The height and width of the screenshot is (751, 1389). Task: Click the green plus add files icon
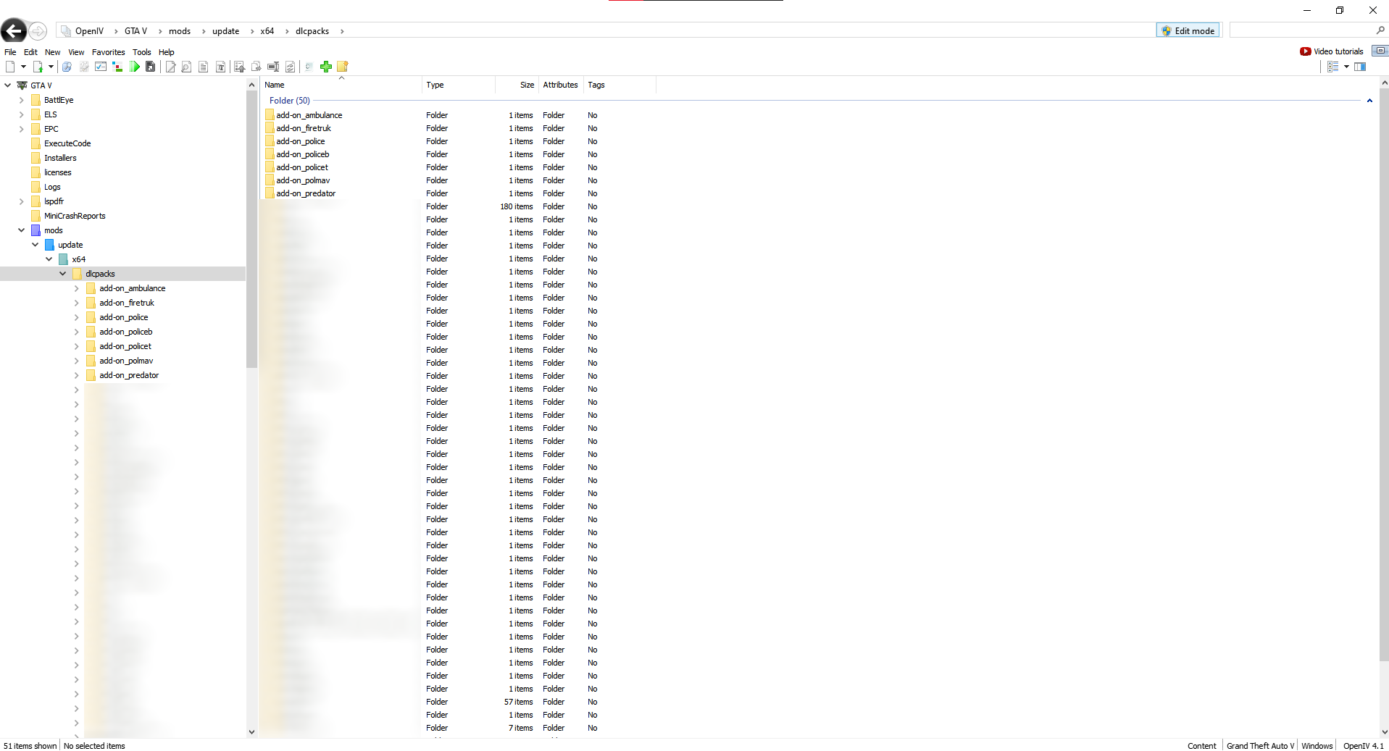pyautogui.click(x=326, y=67)
